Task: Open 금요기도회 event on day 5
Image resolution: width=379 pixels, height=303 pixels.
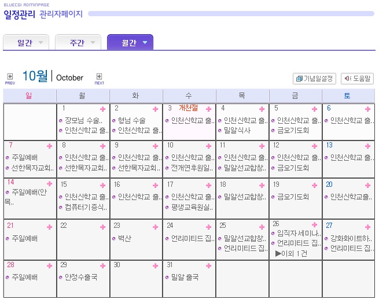Action: pos(293,131)
